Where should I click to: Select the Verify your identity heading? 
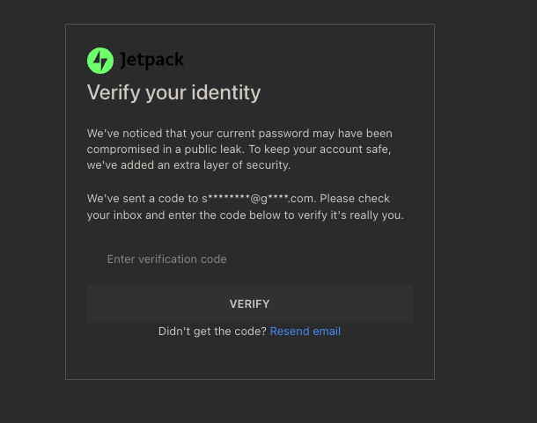173,92
